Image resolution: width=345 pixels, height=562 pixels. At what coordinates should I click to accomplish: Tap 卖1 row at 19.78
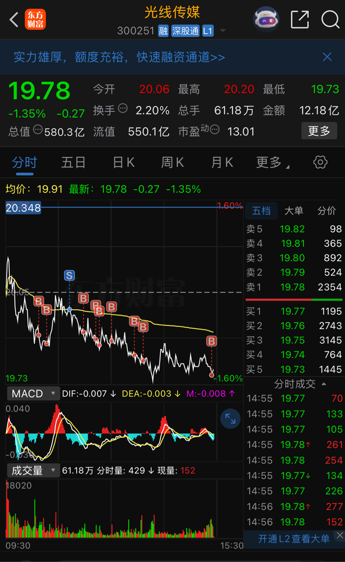[294, 287]
